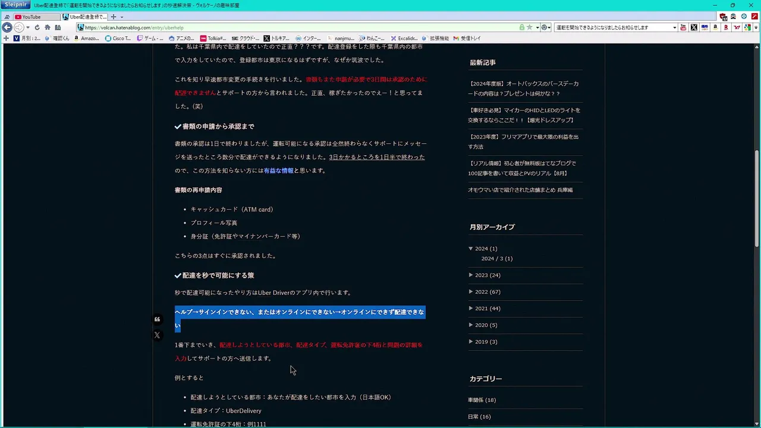
Task: Open the 日常 (16) category
Action: [479, 417]
